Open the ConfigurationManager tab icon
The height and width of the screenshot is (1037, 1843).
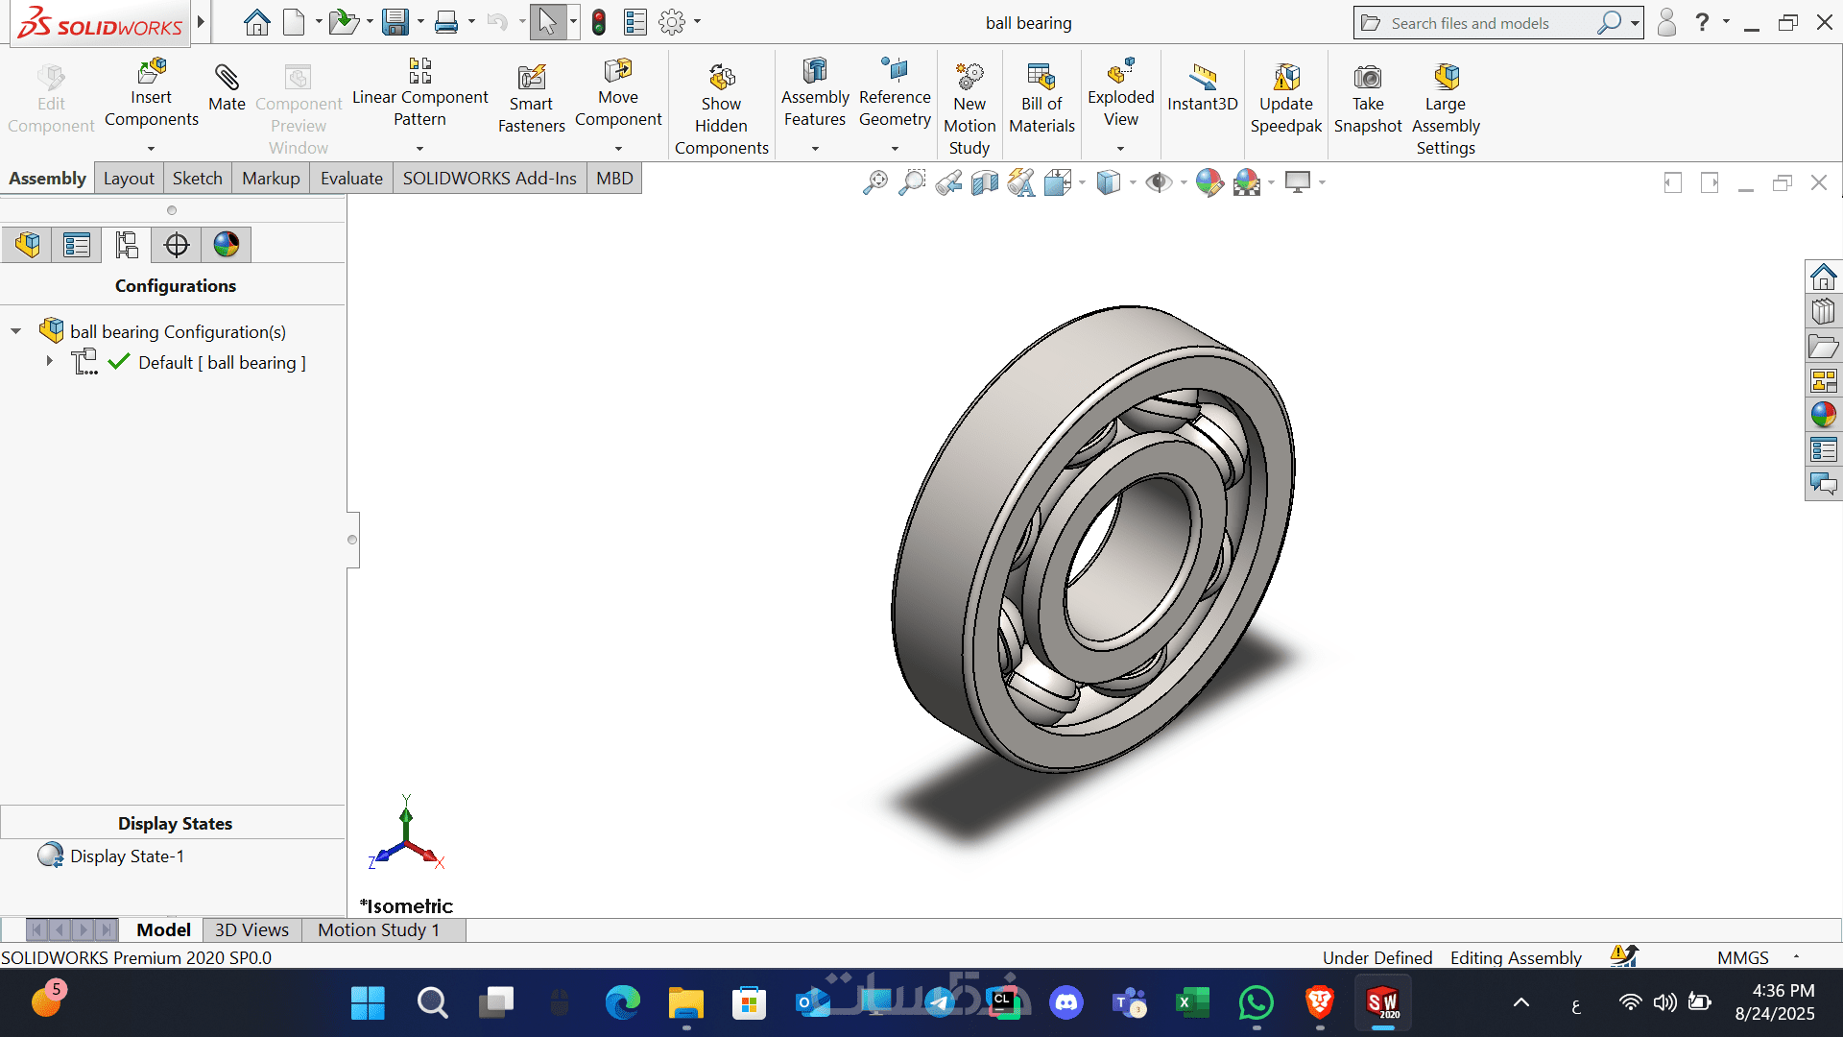click(x=127, y=245)
